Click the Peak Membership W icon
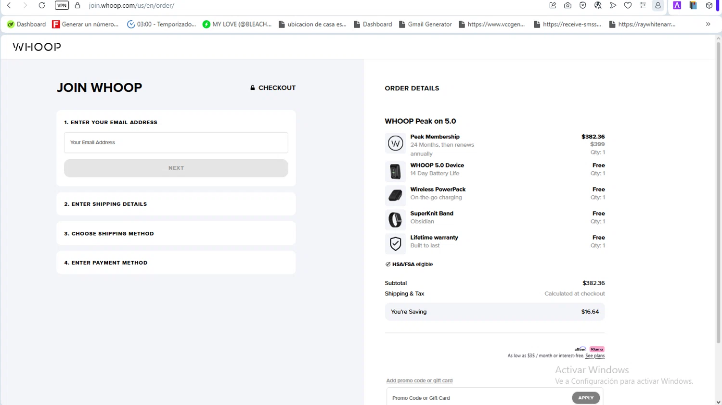The width and height of the screenshot is (722, 405). coord(395,143)
